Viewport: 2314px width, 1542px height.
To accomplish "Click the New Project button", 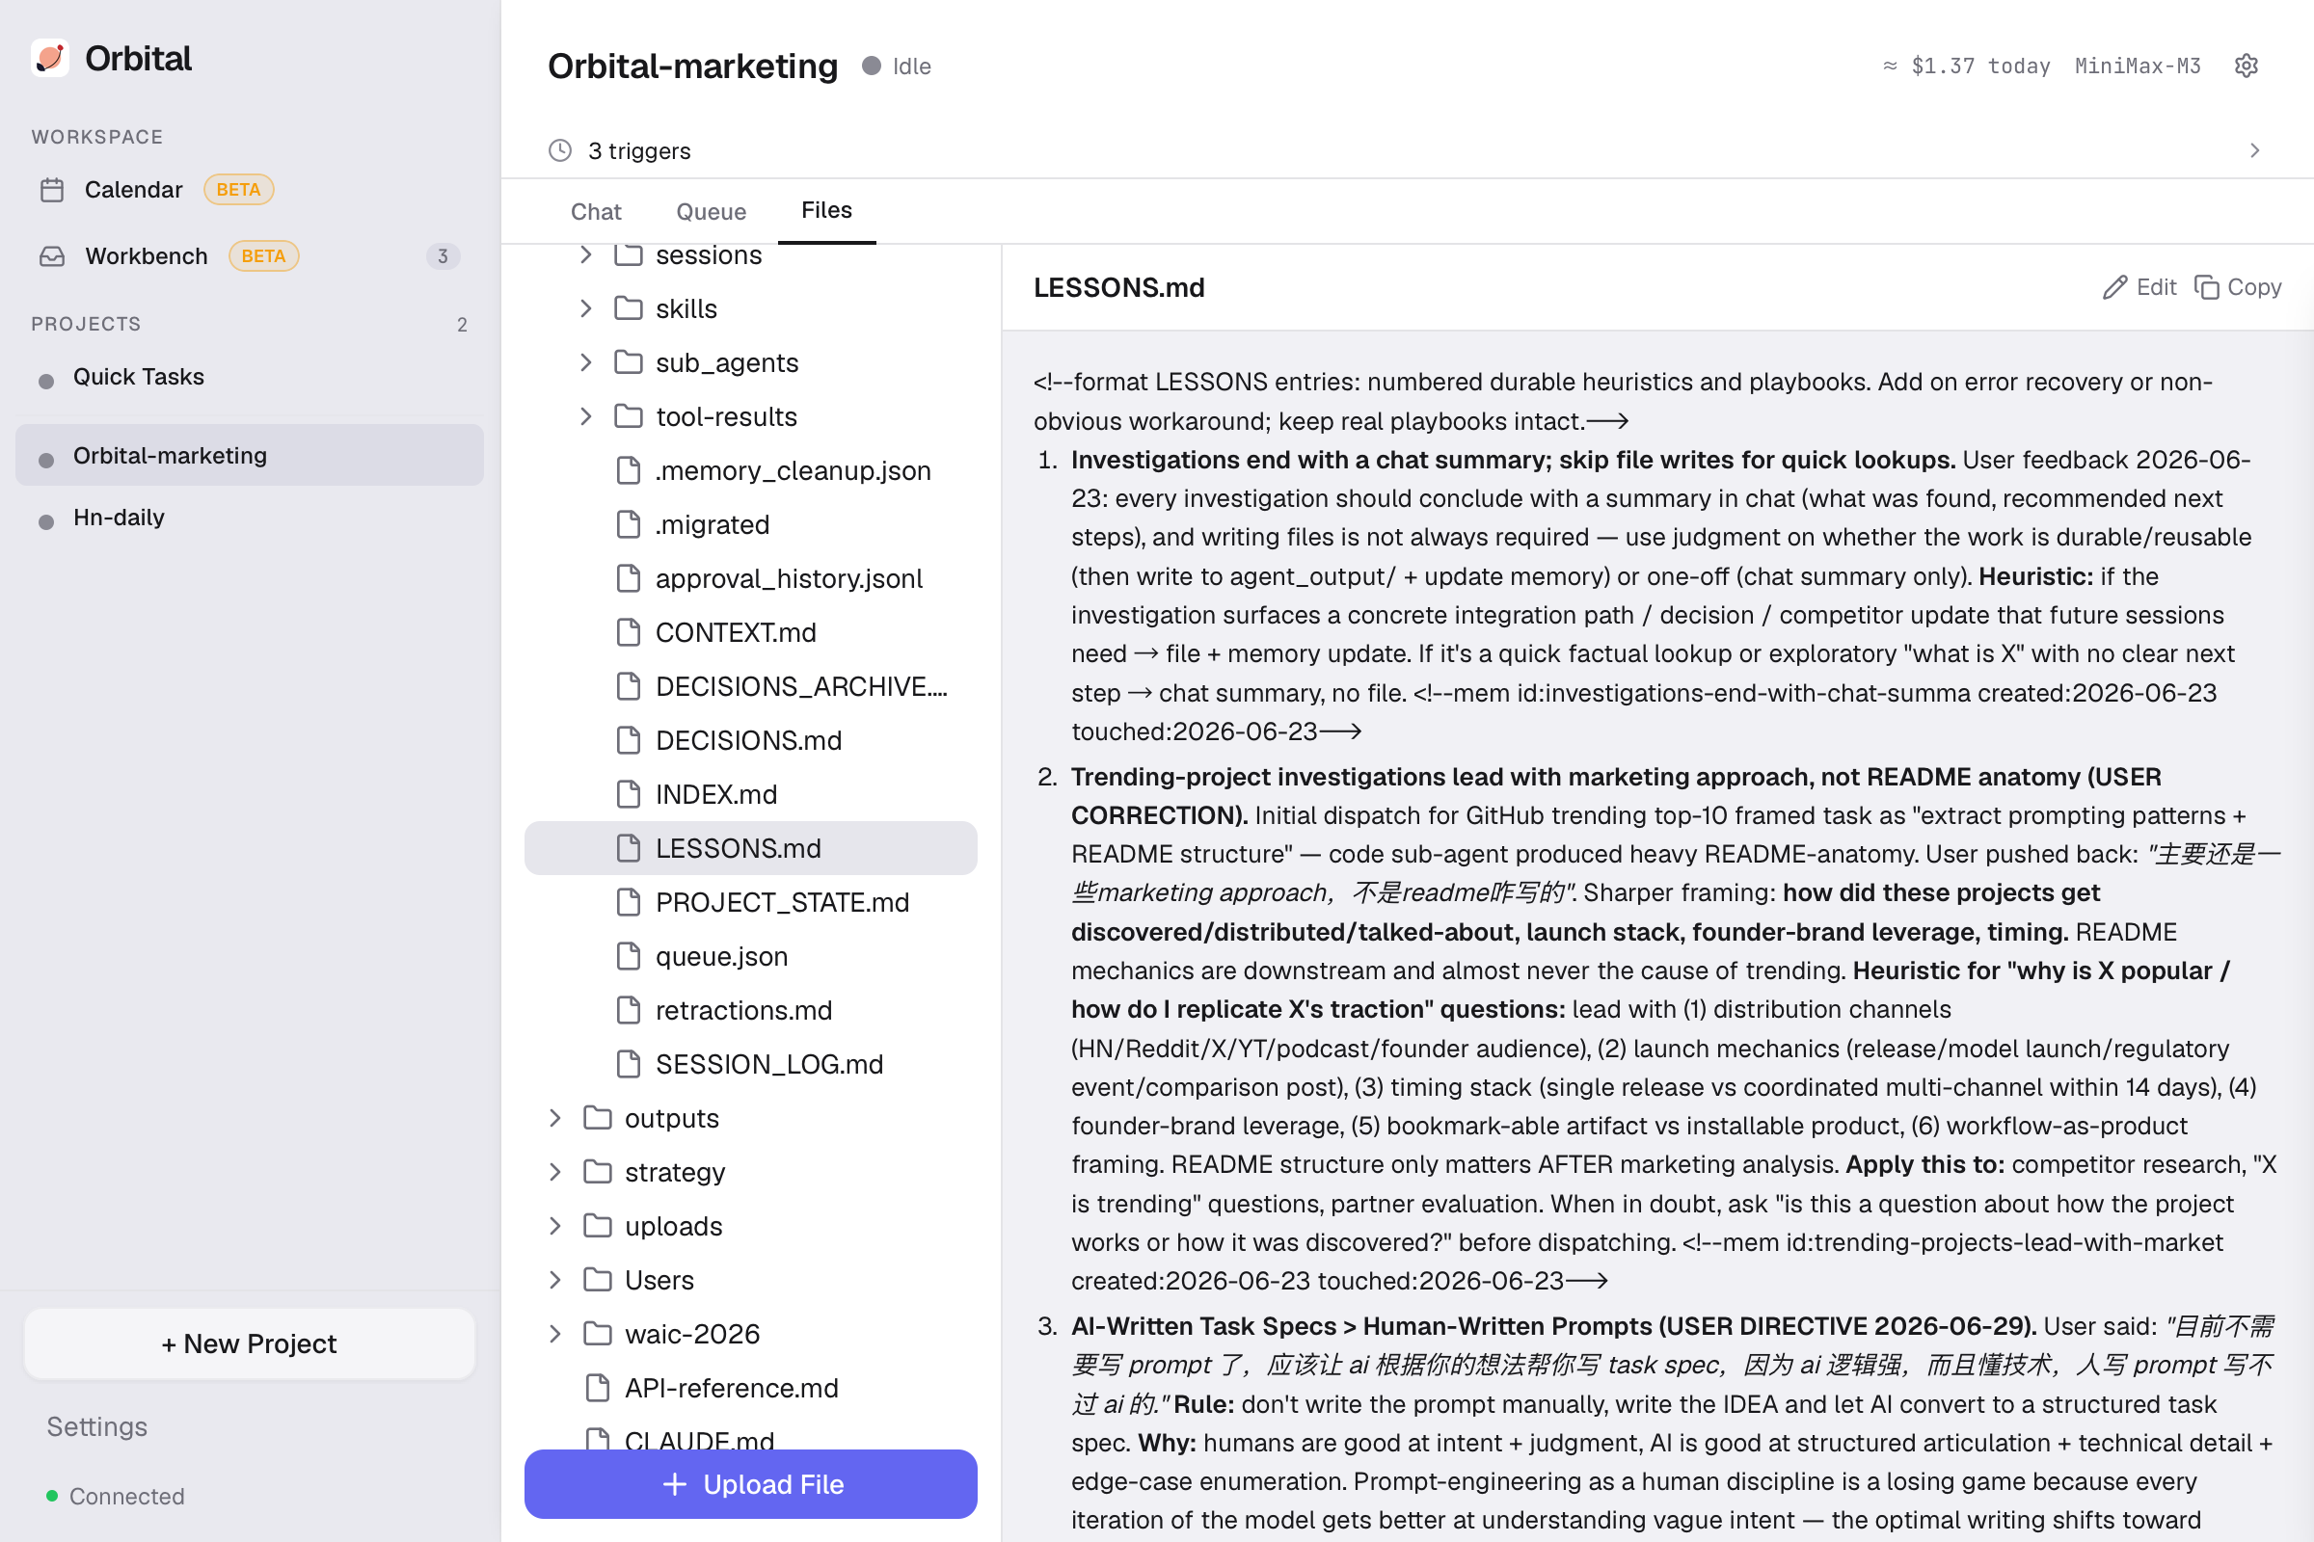I will pos(250,1344).
